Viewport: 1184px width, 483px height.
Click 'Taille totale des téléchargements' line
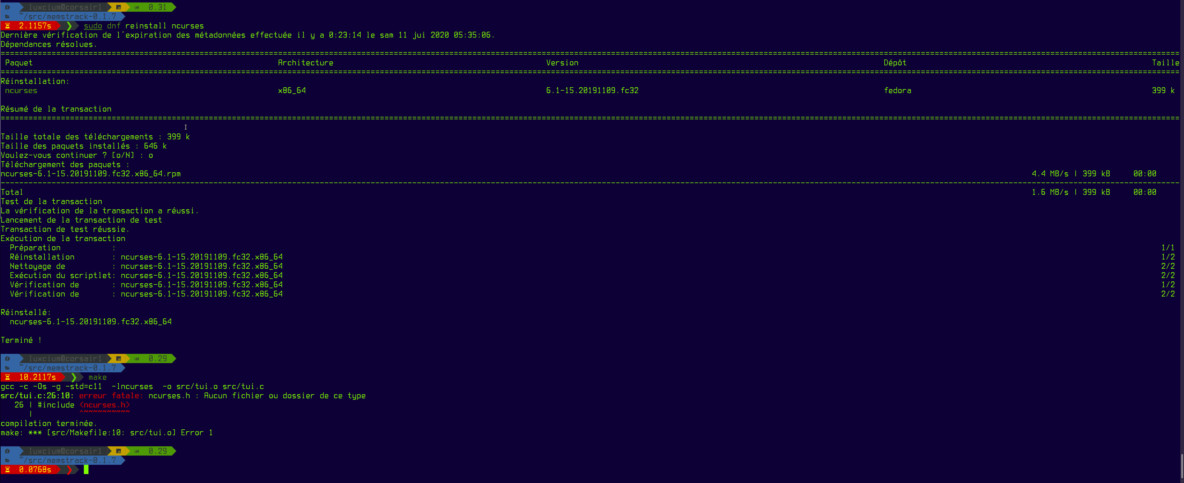point(95,137)
